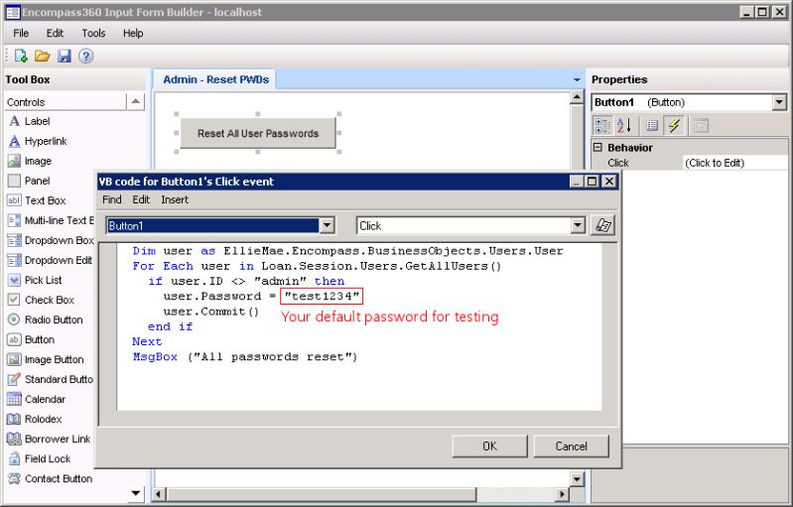Image resolution: width=793 pixels, height=507 pixels.
Task: Open the Help menu
Action: [133, 34]
